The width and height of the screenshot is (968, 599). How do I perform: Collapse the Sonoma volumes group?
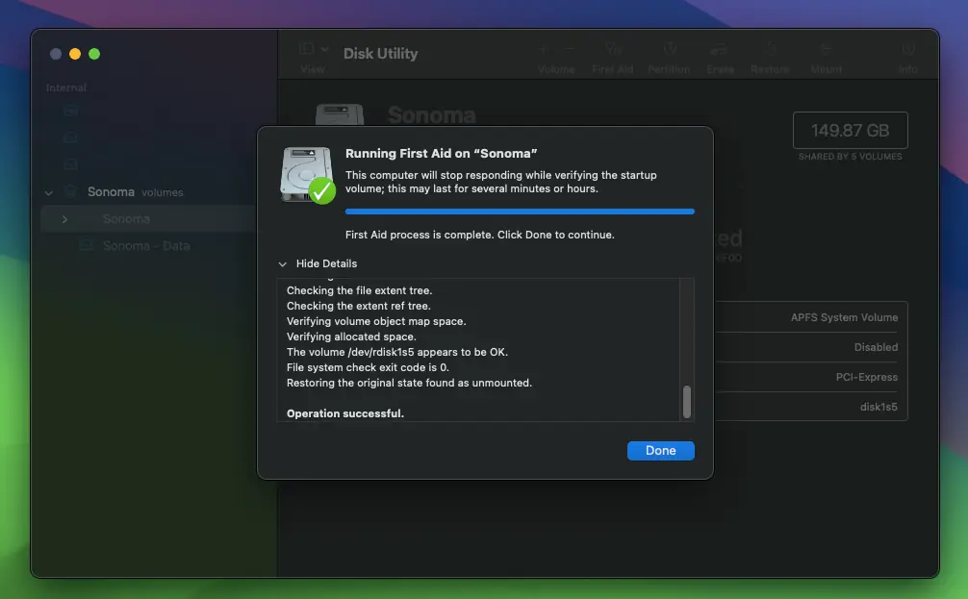coord(48,191)
